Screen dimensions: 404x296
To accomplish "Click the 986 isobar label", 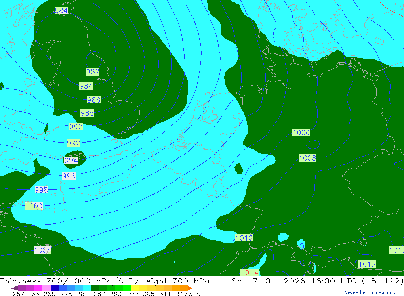I will coord(94,100).
